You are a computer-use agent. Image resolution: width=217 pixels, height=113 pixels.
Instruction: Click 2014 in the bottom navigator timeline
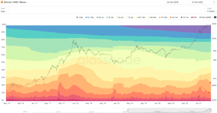[92, 112]
